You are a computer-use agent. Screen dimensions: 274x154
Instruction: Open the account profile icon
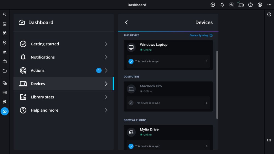coord(260,5)
